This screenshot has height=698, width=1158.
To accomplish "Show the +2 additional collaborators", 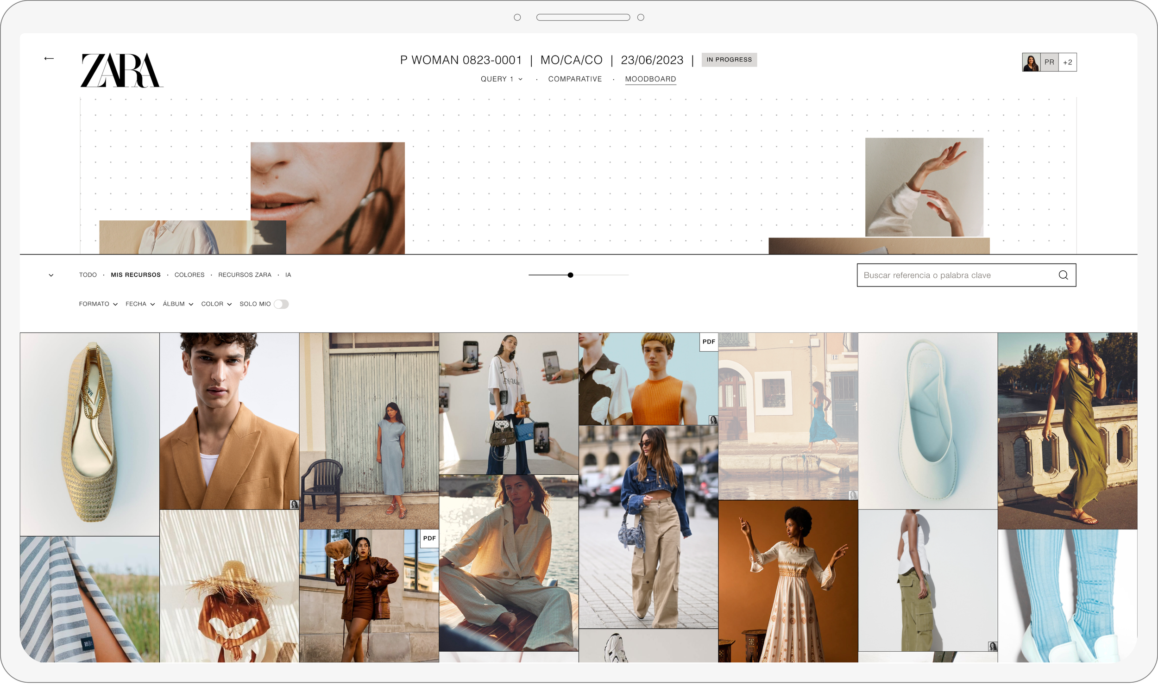I will pos(1067,62).
